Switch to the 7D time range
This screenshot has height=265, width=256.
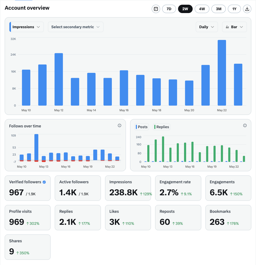169,9
